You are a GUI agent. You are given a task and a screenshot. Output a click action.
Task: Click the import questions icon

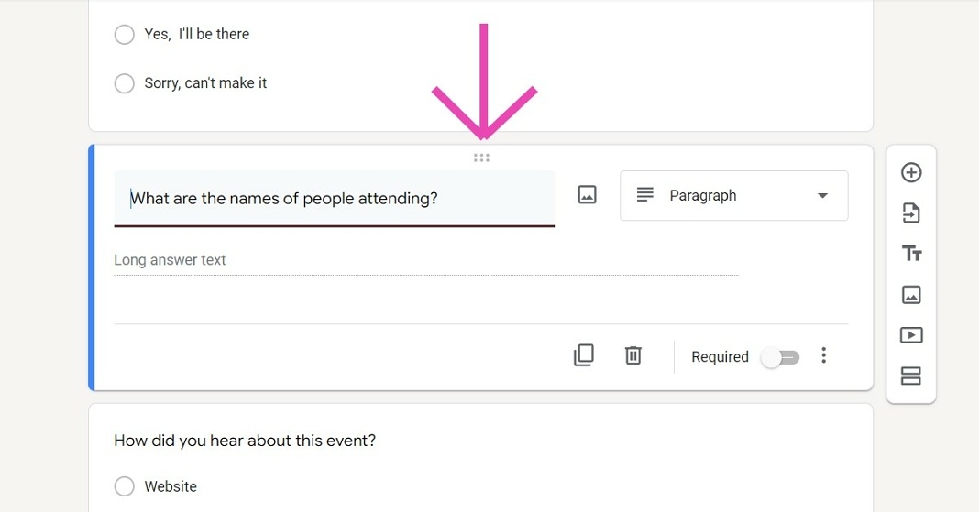point(911,213)
